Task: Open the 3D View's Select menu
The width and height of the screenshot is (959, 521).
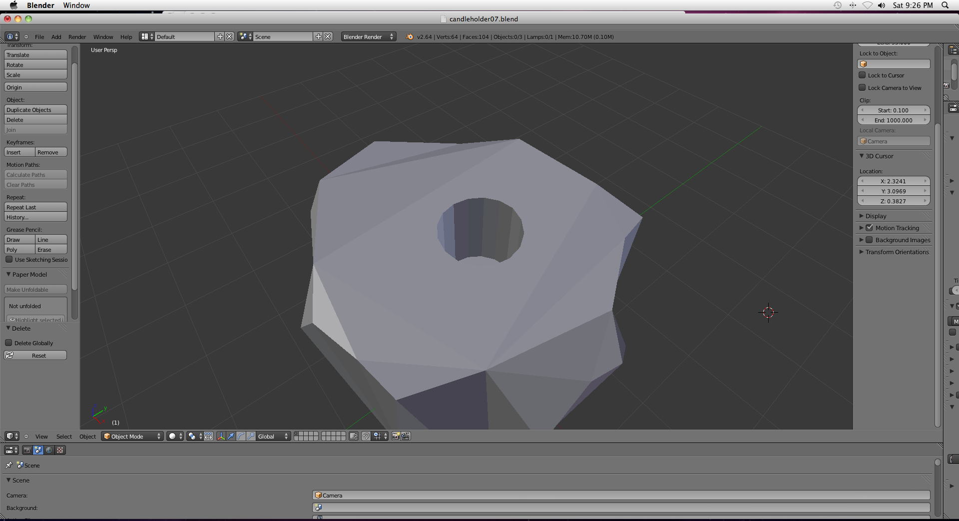Action: point(64,436)
